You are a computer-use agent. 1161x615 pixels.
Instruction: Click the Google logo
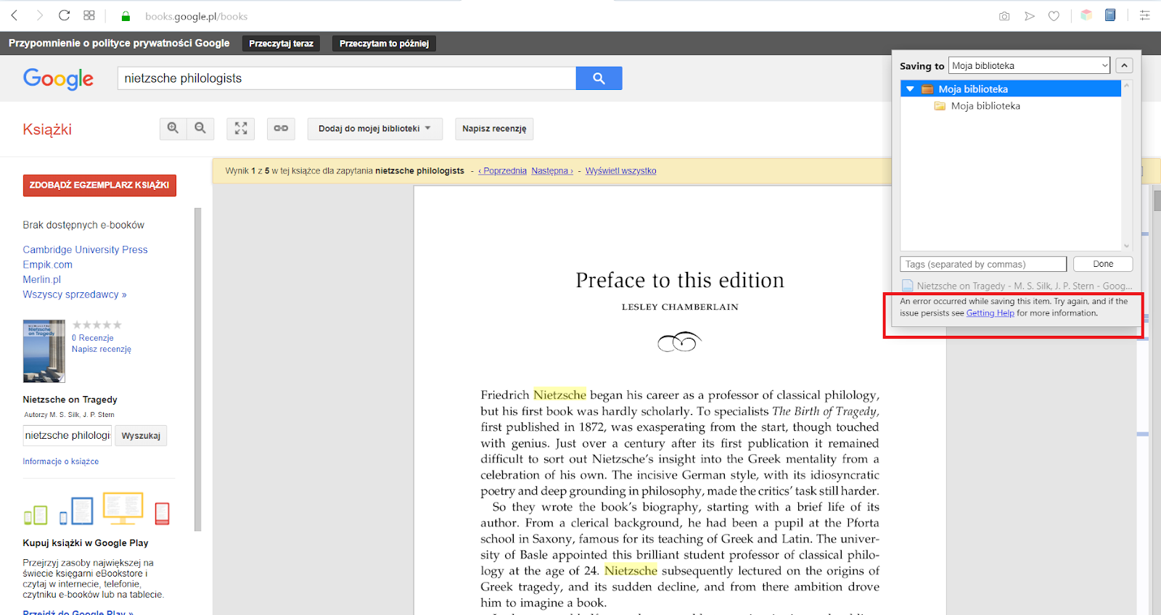(58, 78)
